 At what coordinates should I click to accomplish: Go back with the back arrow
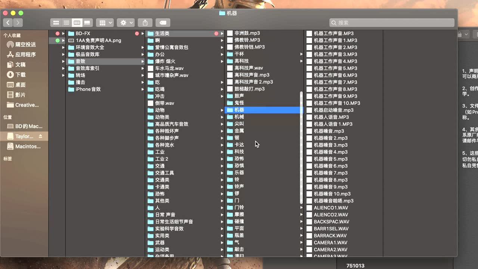(x=8, y=23)
